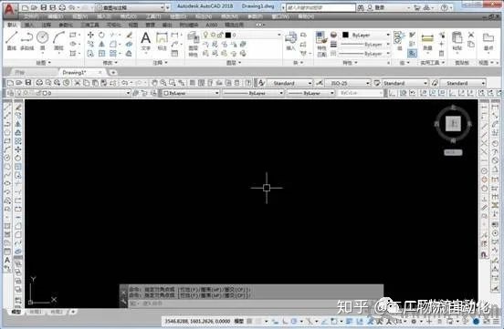Image resolution: width=504 pixels, height=329 pixels.
Task: Click the multiline text A icon on left toolbar
Action: (7, 260)
